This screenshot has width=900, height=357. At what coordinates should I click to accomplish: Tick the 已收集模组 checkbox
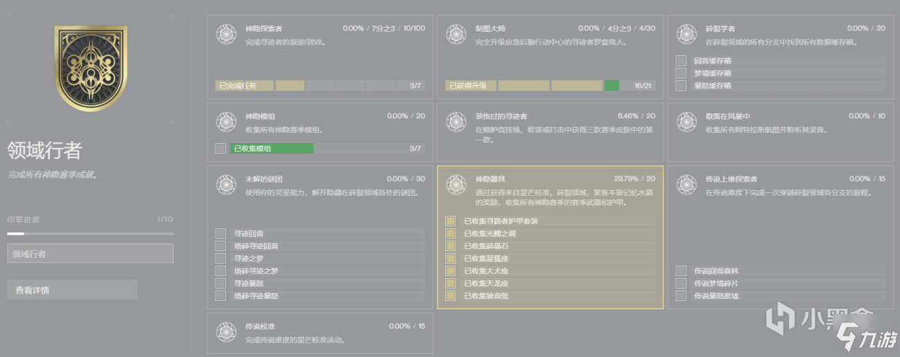click(220, 148)
